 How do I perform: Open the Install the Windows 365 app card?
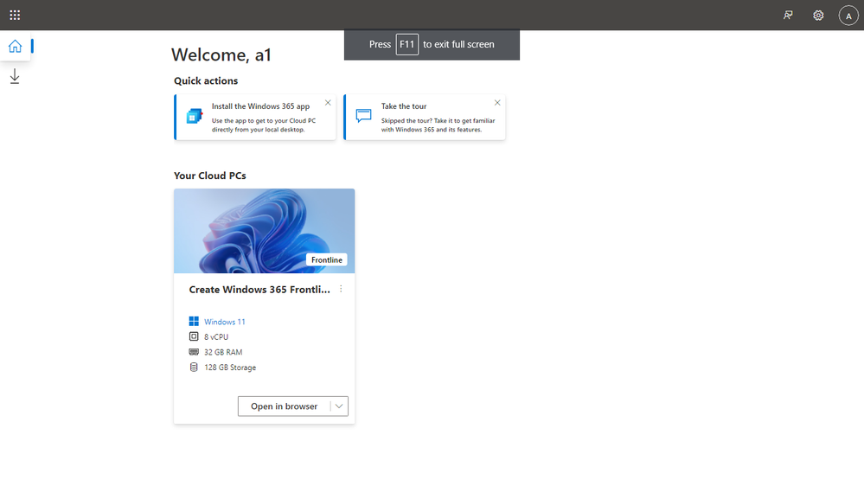click(255, 117)
